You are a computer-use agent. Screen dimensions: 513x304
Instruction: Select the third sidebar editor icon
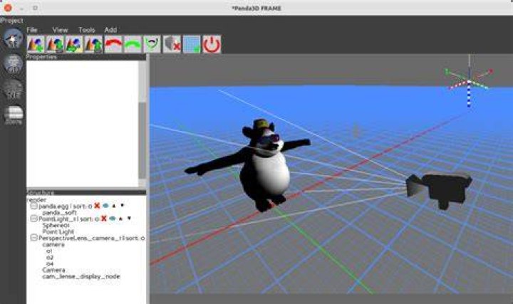(x=13, y=89)
